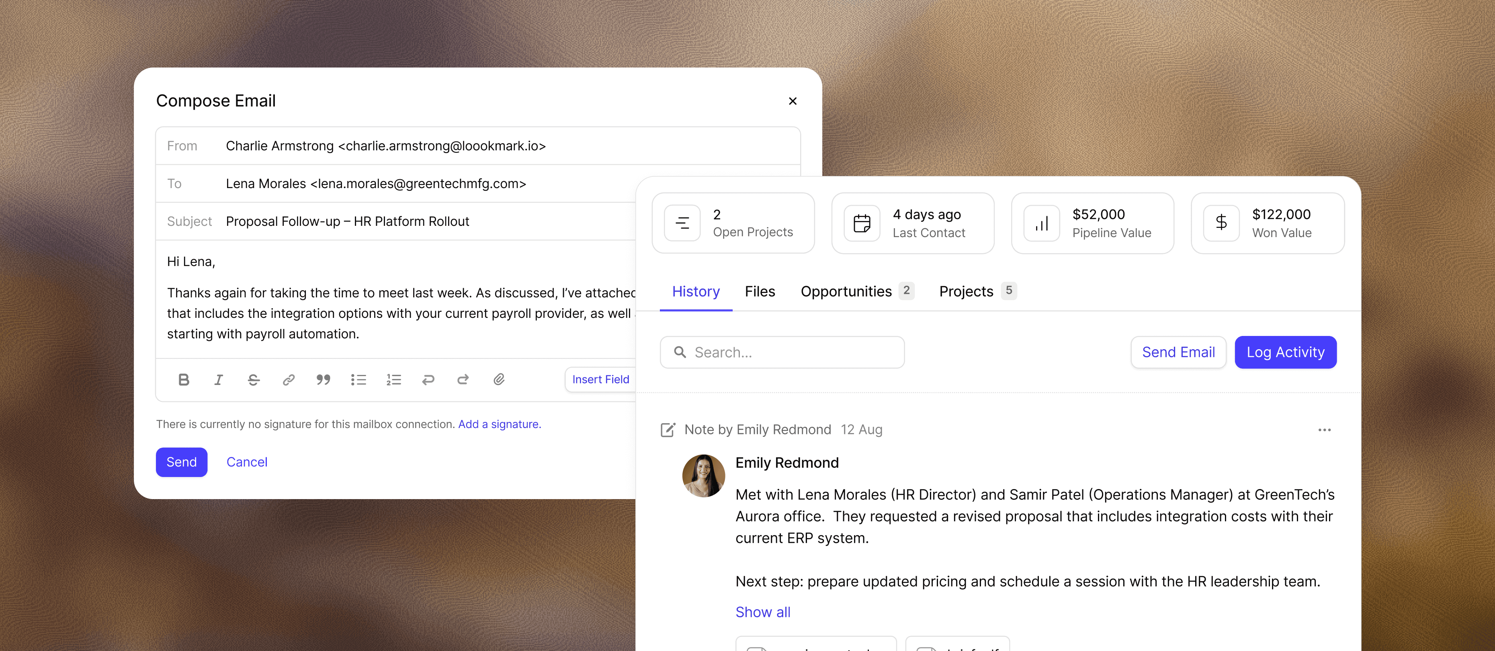View the Projects tab
1495x651 pixels.
point(965,291)
